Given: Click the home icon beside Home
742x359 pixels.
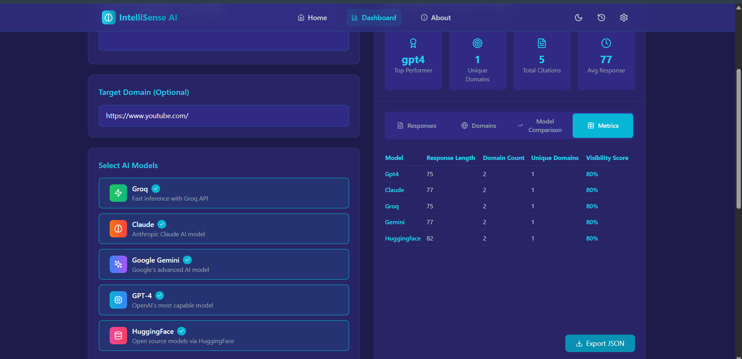Looking at the screenshot, I should coord(301,18).
